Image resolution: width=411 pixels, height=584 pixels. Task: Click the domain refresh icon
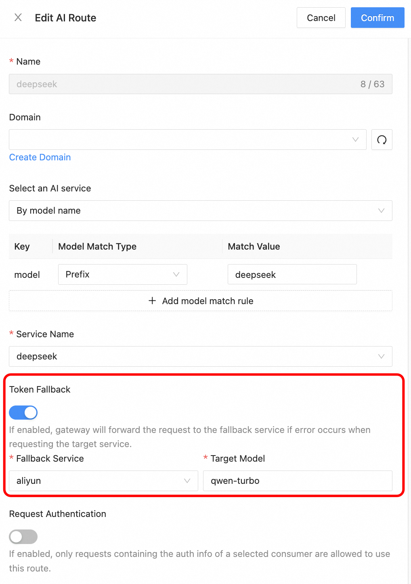(382, 140)
